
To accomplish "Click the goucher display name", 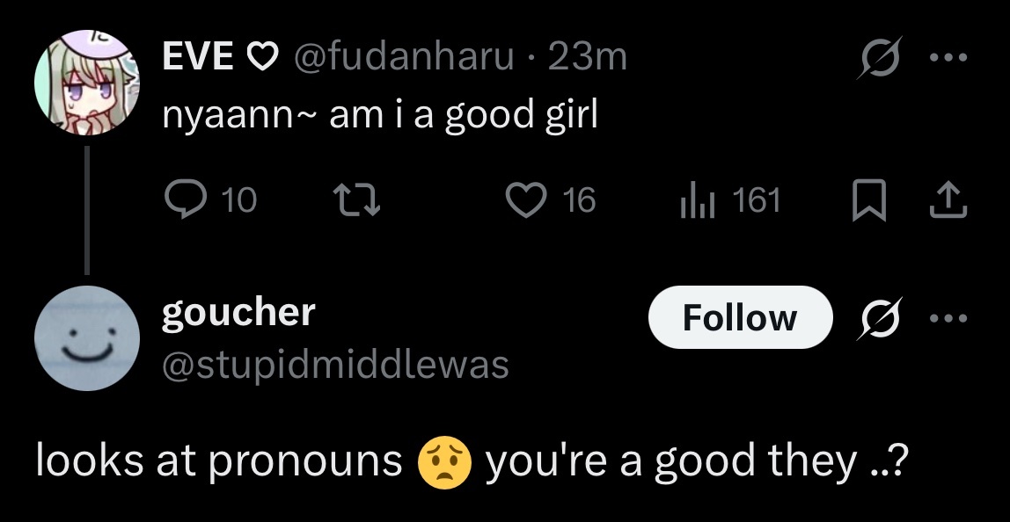I will (238, 314).
